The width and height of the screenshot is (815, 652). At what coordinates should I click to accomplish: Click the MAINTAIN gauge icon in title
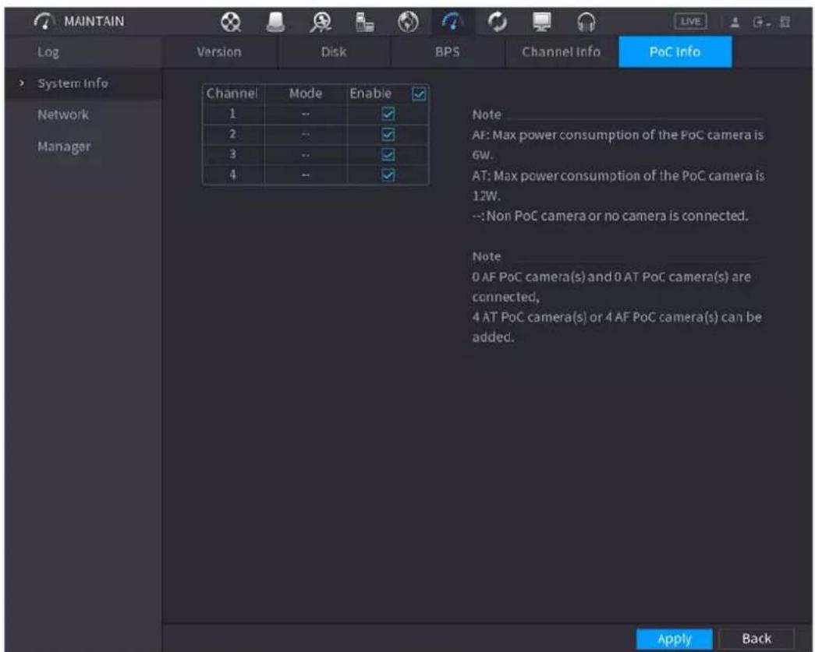point(44,21)
